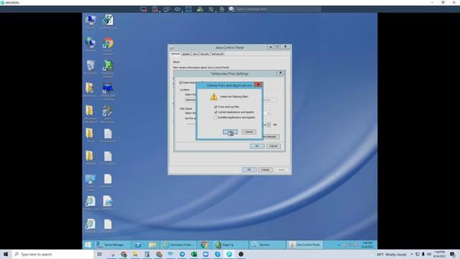This screenshot has width=460, height=259.
Task: Select the Recycle Bin desktop icon
Action: (91, 67)
